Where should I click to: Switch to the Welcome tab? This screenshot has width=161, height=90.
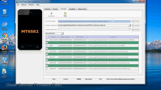[48, 9]
